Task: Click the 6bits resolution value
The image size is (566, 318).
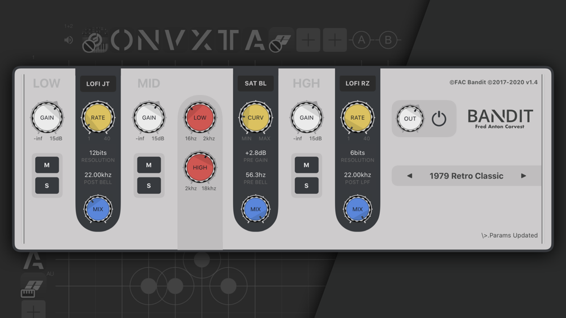Action: (x=357, y=153)
